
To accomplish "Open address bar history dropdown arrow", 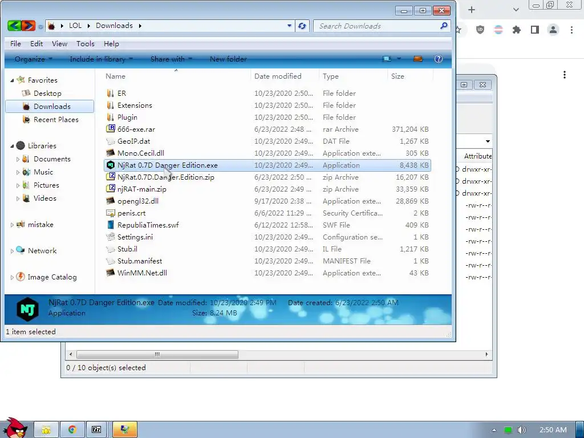I will [289, 26].
